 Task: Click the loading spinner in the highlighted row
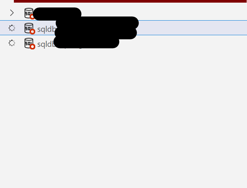12,28
